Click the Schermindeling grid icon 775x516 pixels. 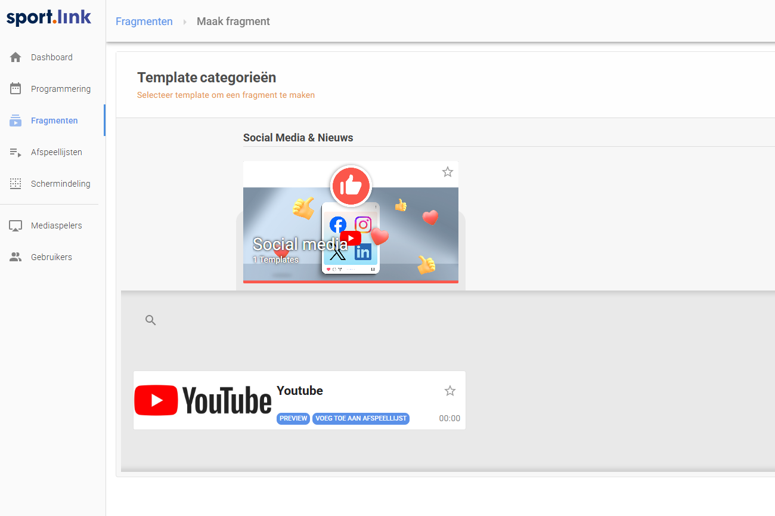coord(15,184)
